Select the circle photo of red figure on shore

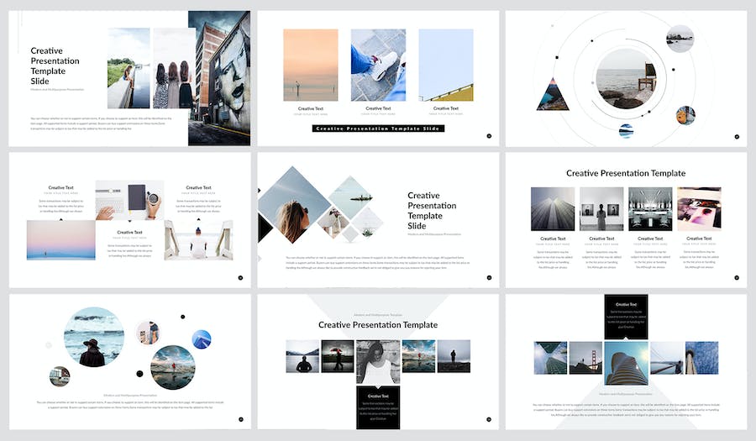click(173, 367)
